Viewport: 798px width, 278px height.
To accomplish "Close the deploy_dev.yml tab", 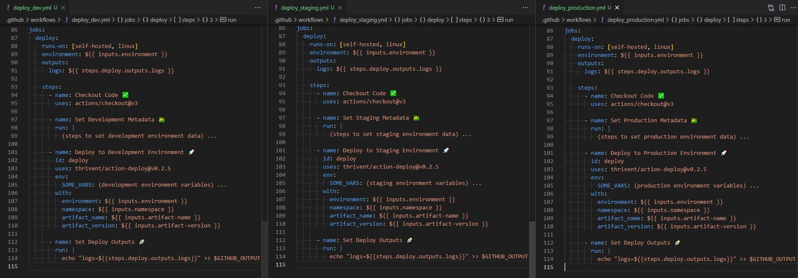I will 63,8.
